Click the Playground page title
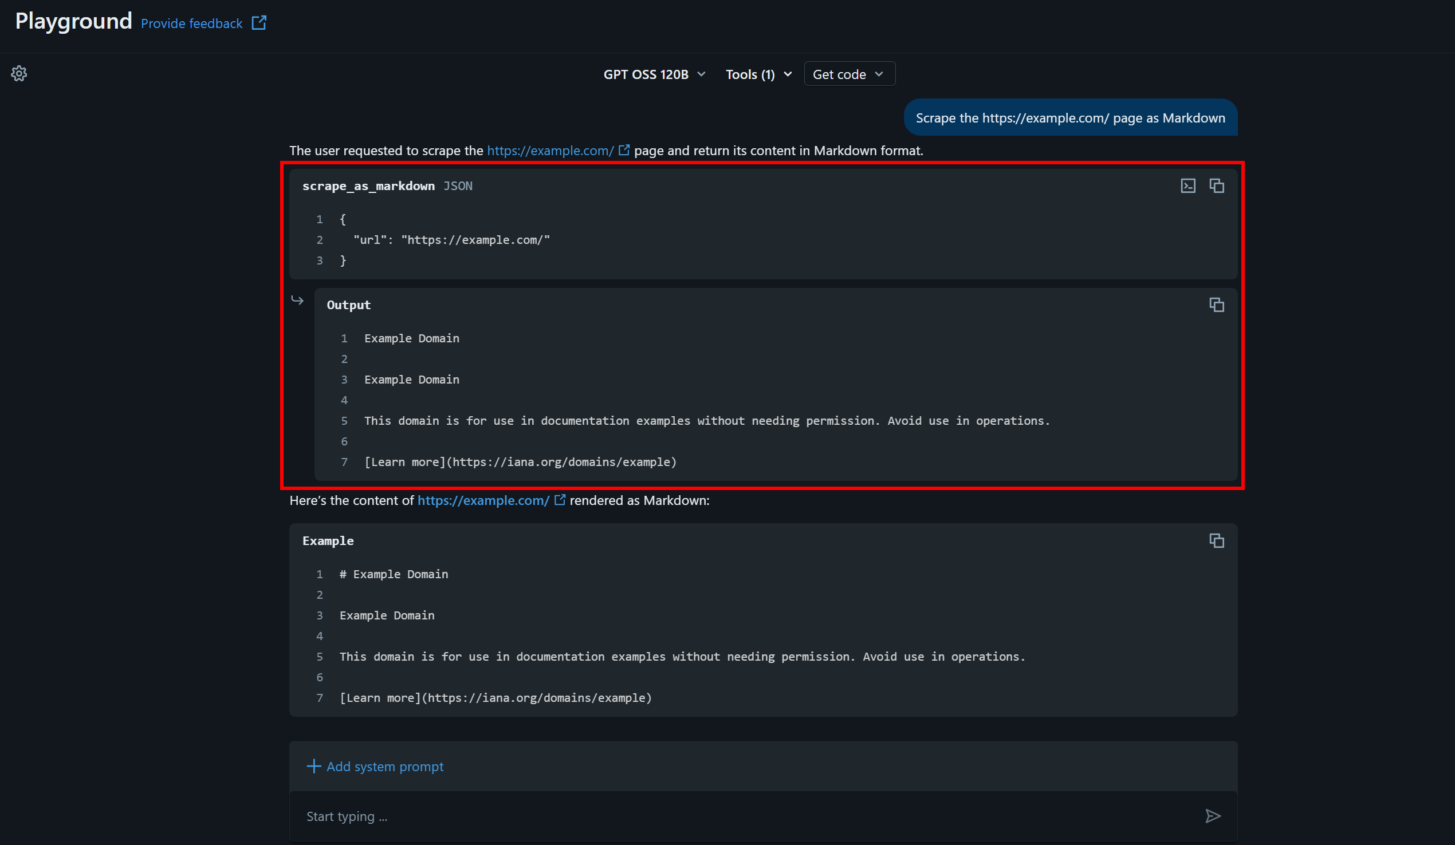This screenshot has height=845, width=1455. [x=74, y=21]
